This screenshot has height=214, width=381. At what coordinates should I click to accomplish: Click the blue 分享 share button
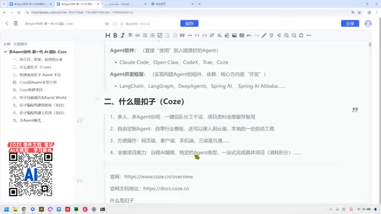click(350, 24)
